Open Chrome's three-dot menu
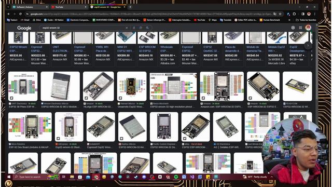The width and height of the screenshot is (332, 187). click(315, 14)
